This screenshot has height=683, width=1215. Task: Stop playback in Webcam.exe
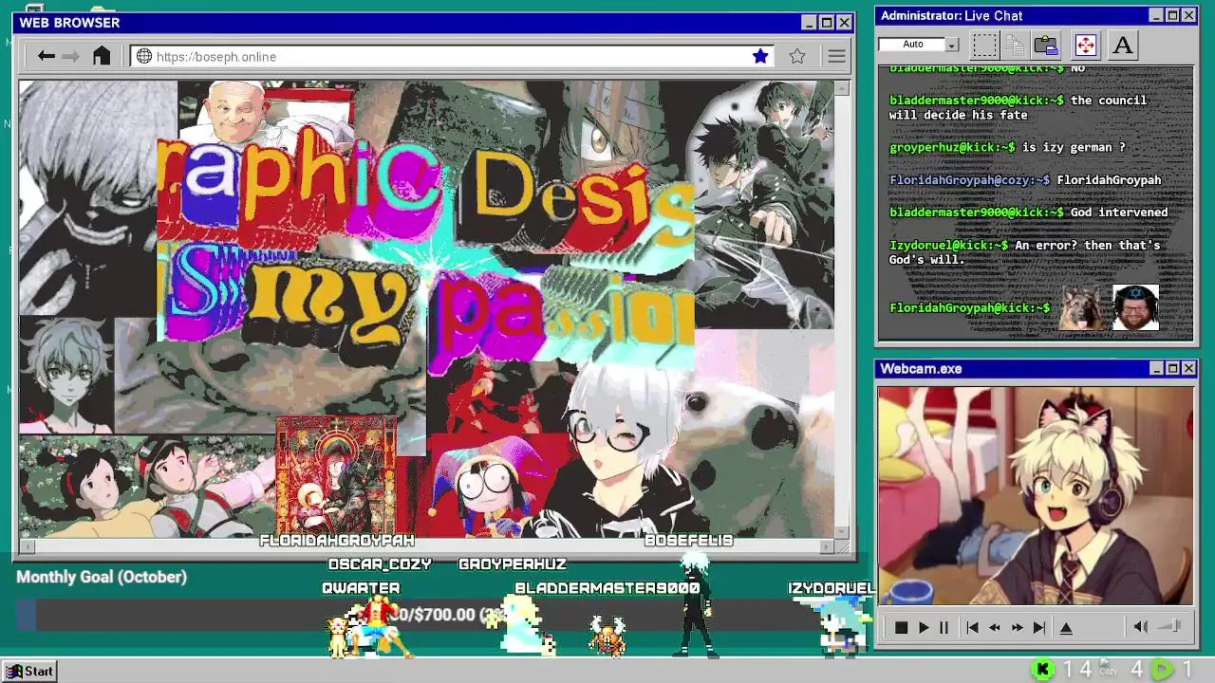point(901,627)
